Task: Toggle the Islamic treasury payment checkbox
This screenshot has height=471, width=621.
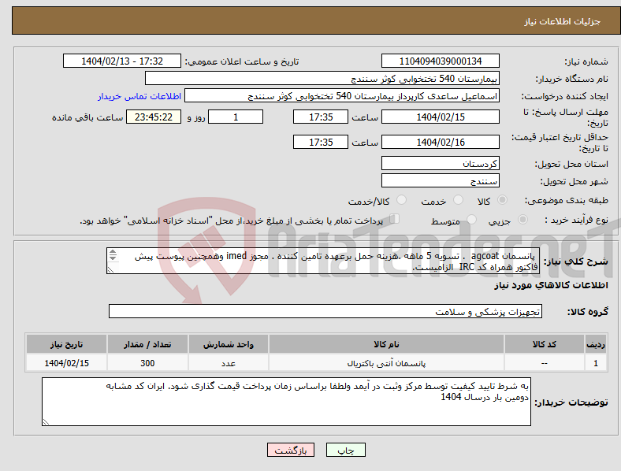Action: [x=395, y=219]
